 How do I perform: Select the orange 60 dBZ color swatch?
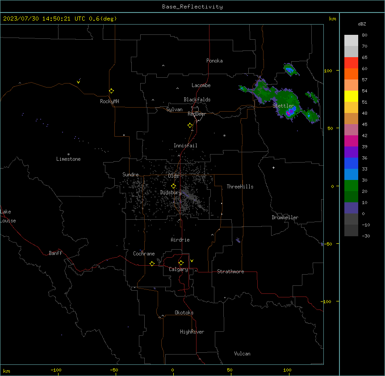click(x=351, y=74)
